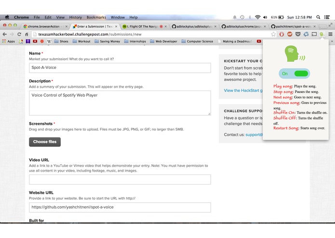Click the forward navigation arrow

12,34
